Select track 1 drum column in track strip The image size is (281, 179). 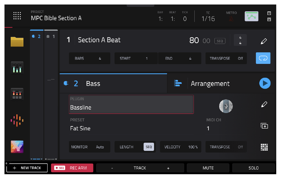51,94
